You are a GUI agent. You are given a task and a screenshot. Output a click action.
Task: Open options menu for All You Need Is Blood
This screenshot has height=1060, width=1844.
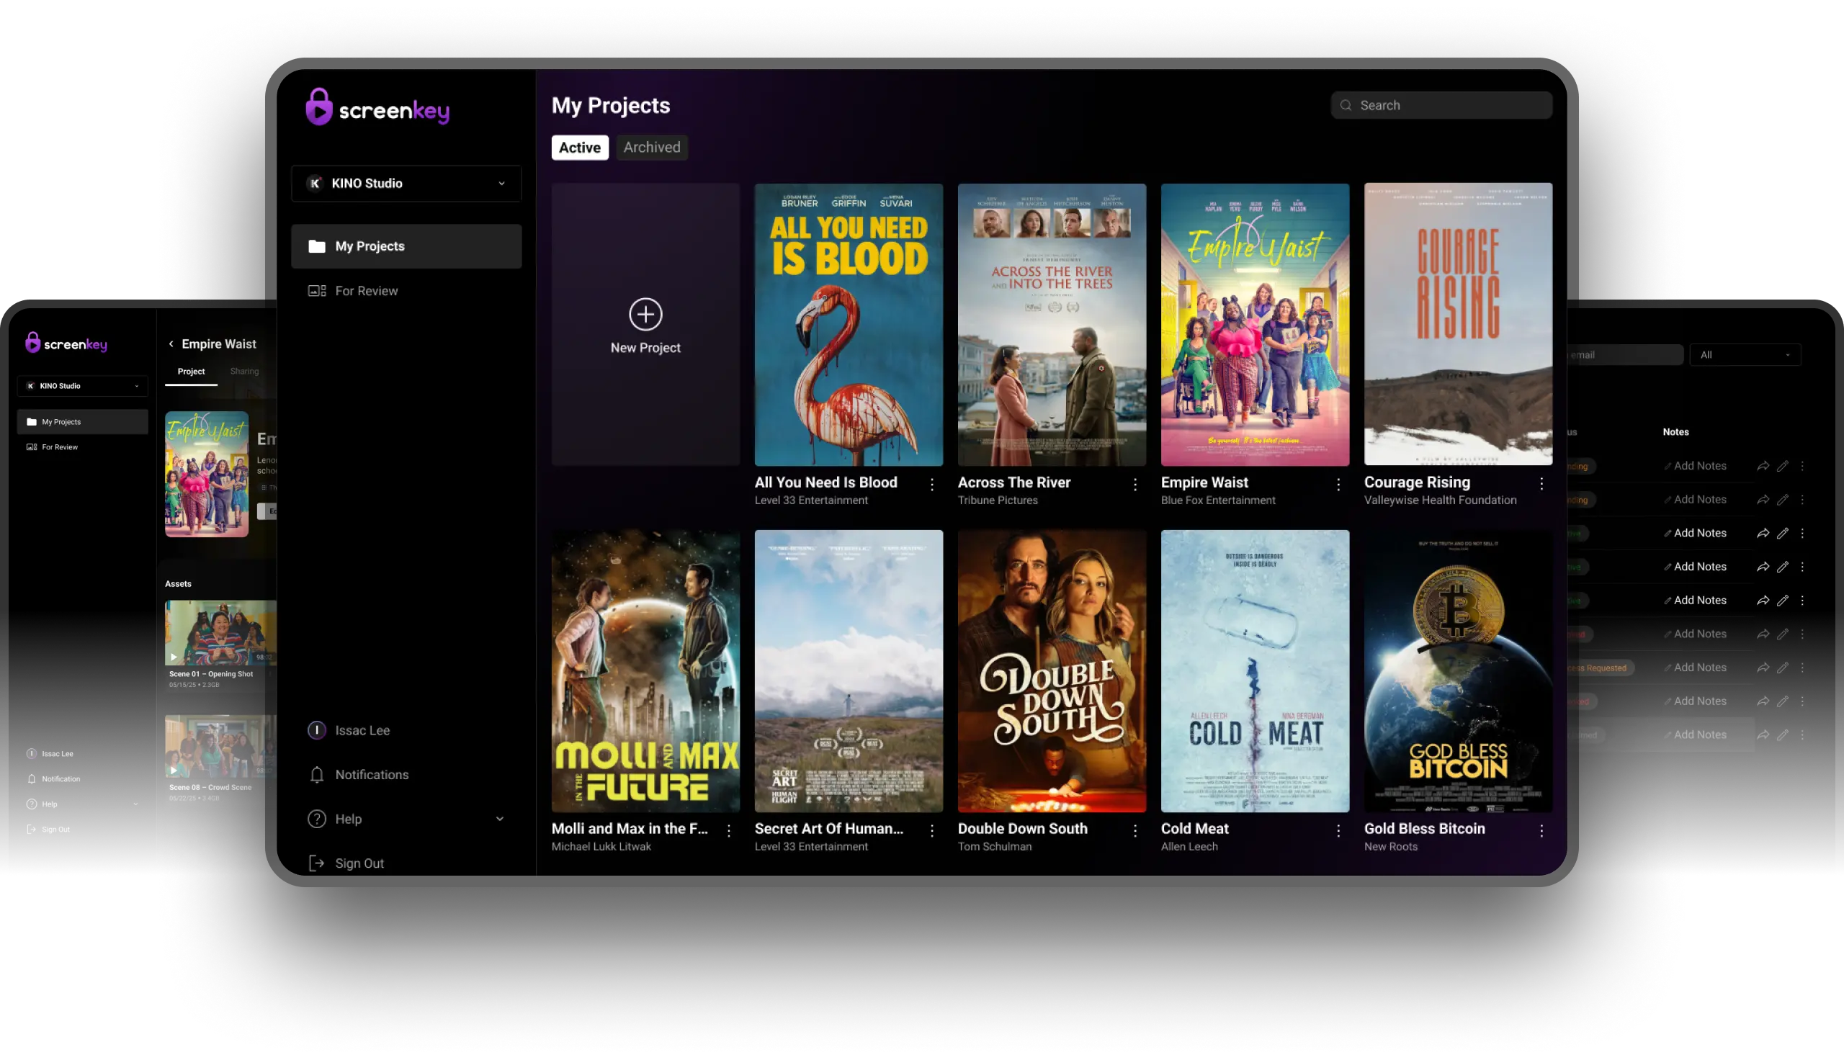coord(931,484)
